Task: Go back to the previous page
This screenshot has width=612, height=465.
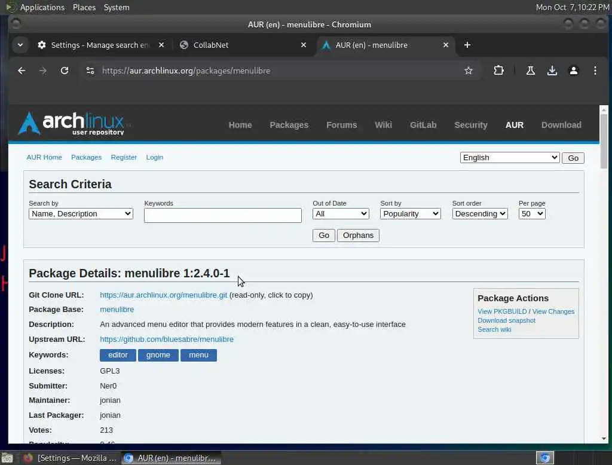Action: point(22,71)
